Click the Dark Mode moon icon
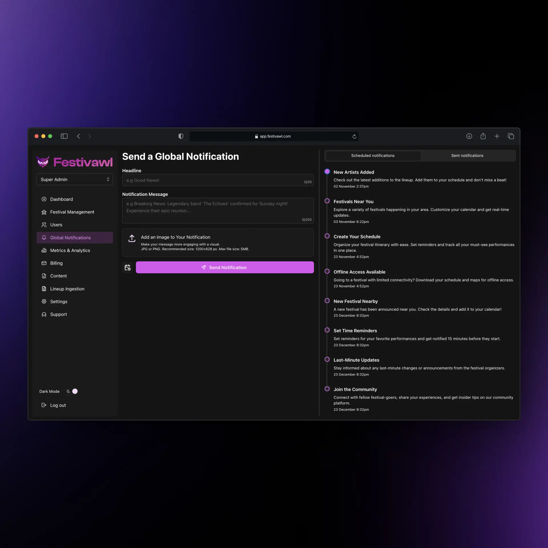548x548 pixels. click(x=68, y=391)
